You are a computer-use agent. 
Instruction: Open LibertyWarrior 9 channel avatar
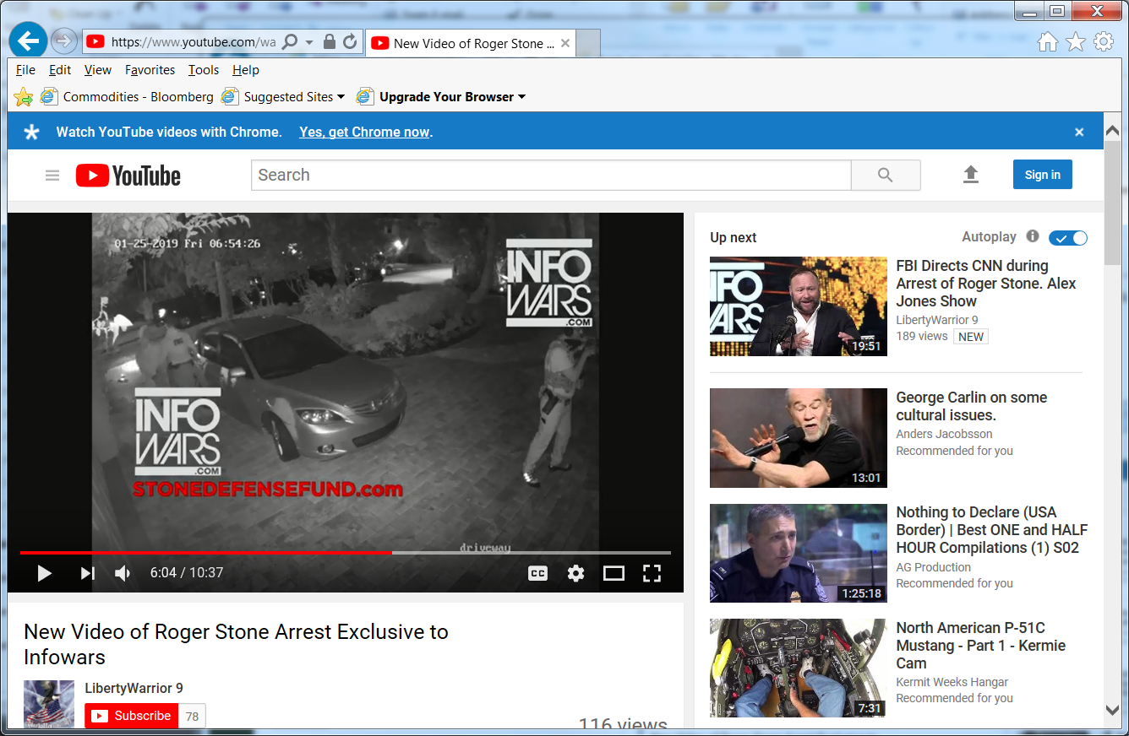(49, 704)
